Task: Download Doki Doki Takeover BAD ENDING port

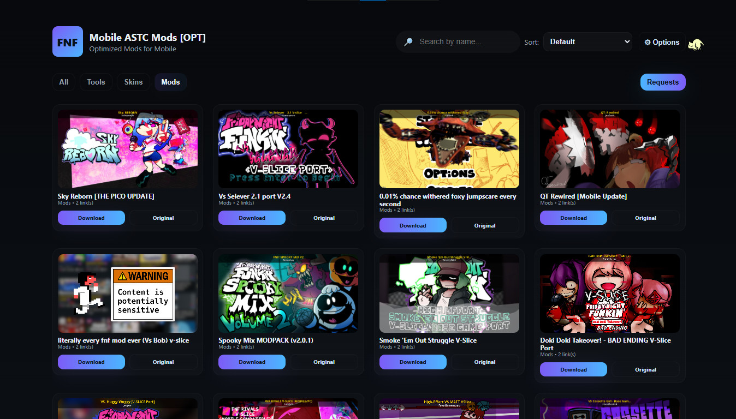Action: coord(573,369)
